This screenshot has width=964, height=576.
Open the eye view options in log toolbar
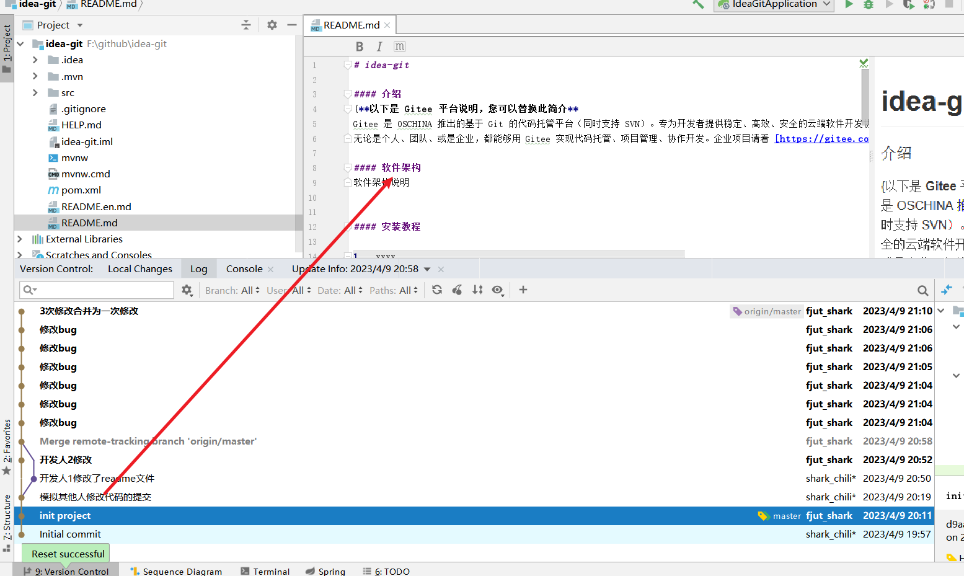tap(498, 290)
